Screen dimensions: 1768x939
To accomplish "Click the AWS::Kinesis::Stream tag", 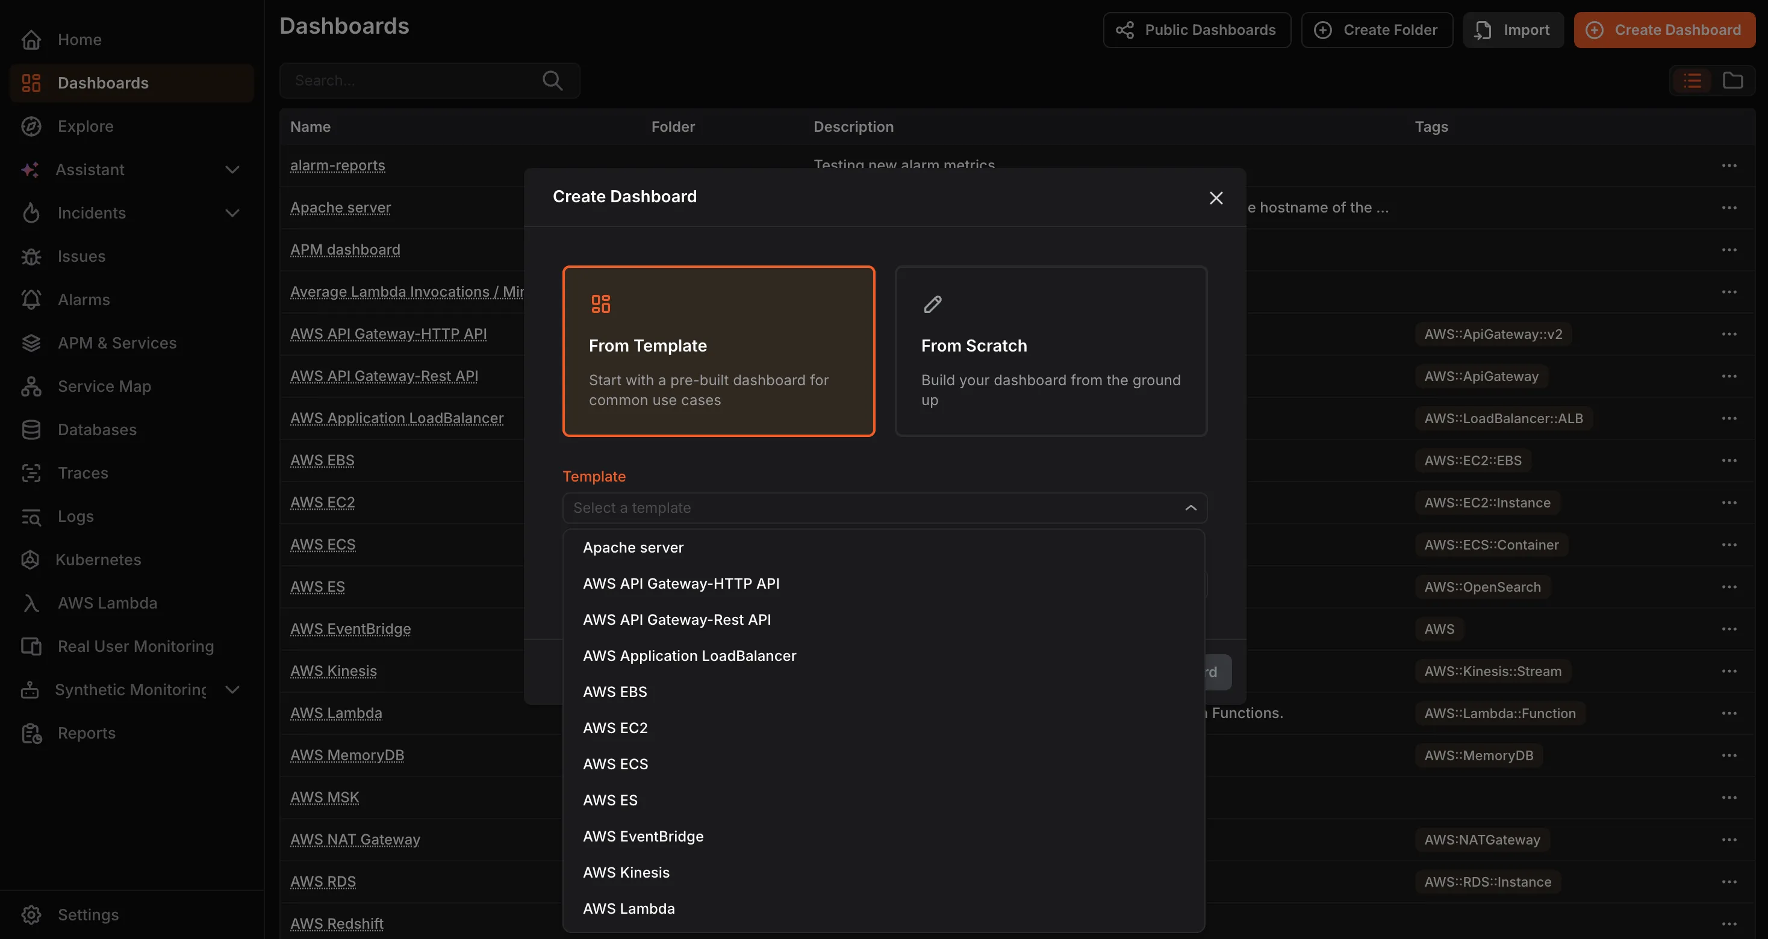I will pyautogui.click(x=1493, y=672).
